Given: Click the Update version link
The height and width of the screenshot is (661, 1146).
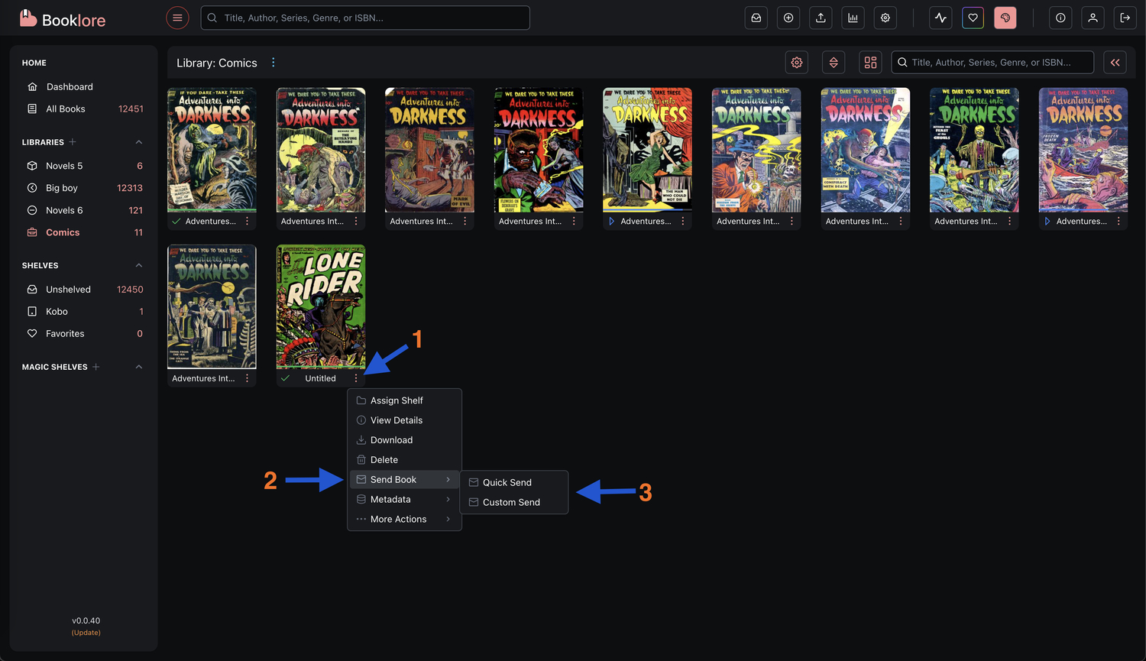Looking at the screenshot, I should coord(86,633).
